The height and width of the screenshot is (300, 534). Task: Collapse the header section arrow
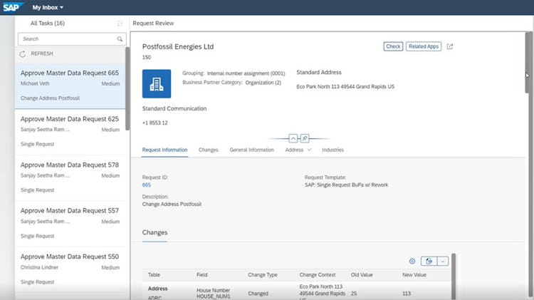[x=293, y=138]
